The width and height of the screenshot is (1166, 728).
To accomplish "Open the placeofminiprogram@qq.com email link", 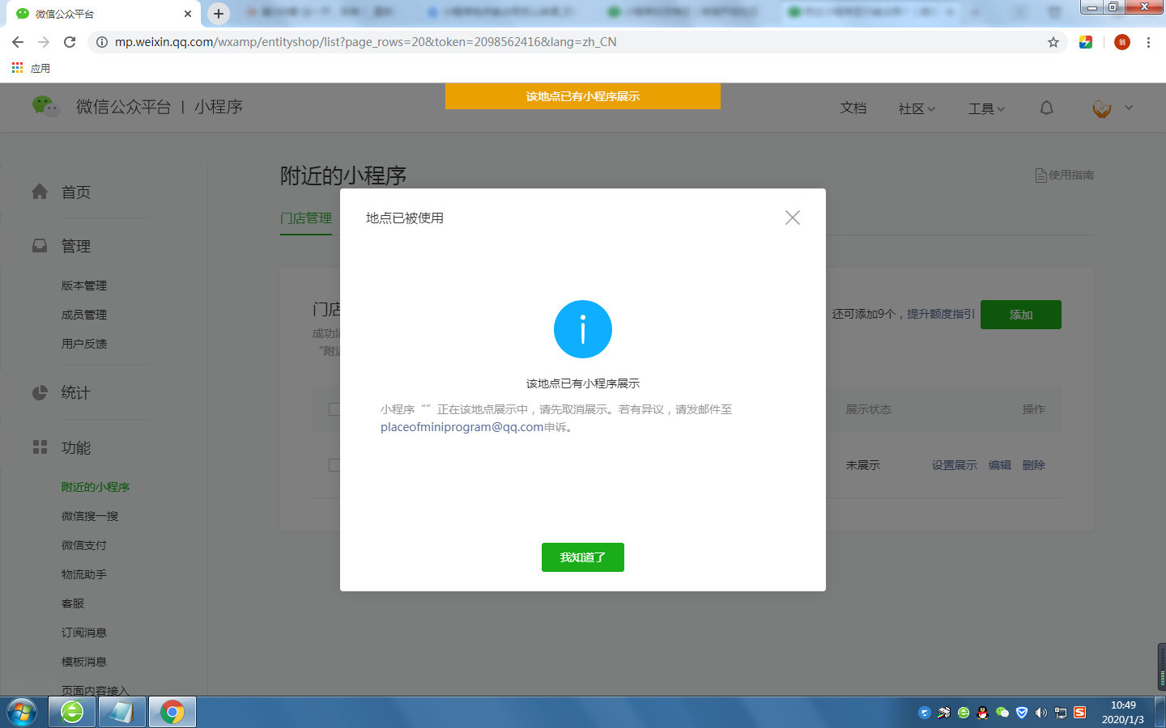I will point(462,427).
